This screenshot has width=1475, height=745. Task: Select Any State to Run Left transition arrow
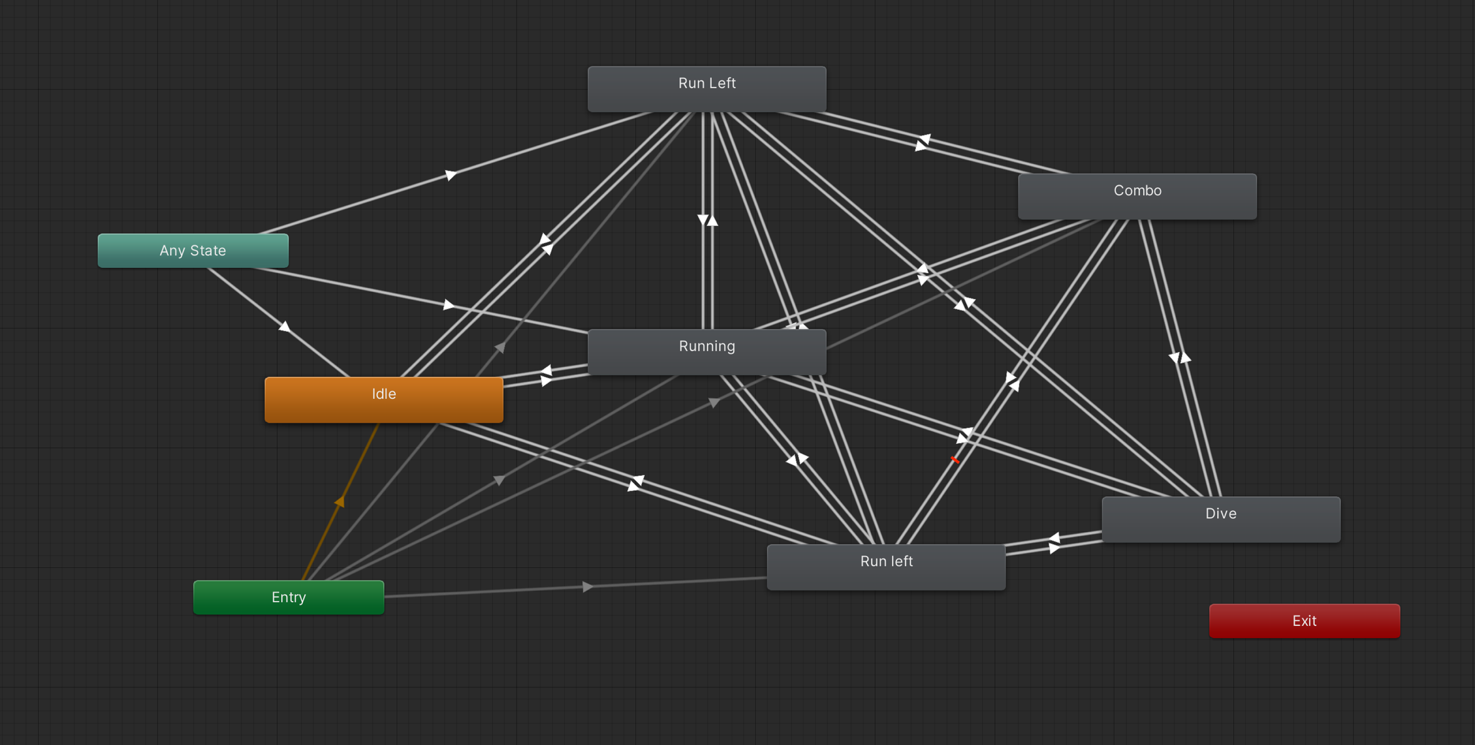[450, 175]
